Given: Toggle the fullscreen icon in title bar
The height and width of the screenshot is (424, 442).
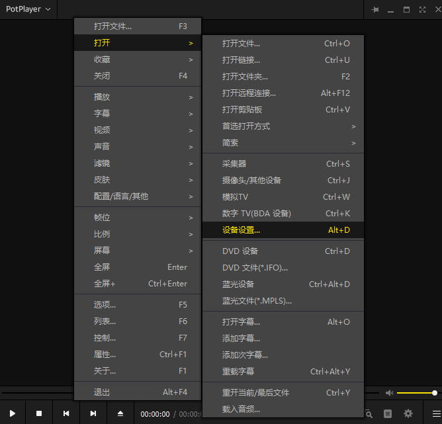Looking at the screenshot, I should 422,10.
